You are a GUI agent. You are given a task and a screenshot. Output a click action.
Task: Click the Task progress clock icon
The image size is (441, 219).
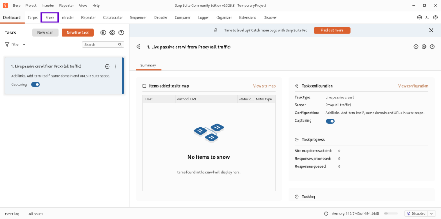pos(297,140)
